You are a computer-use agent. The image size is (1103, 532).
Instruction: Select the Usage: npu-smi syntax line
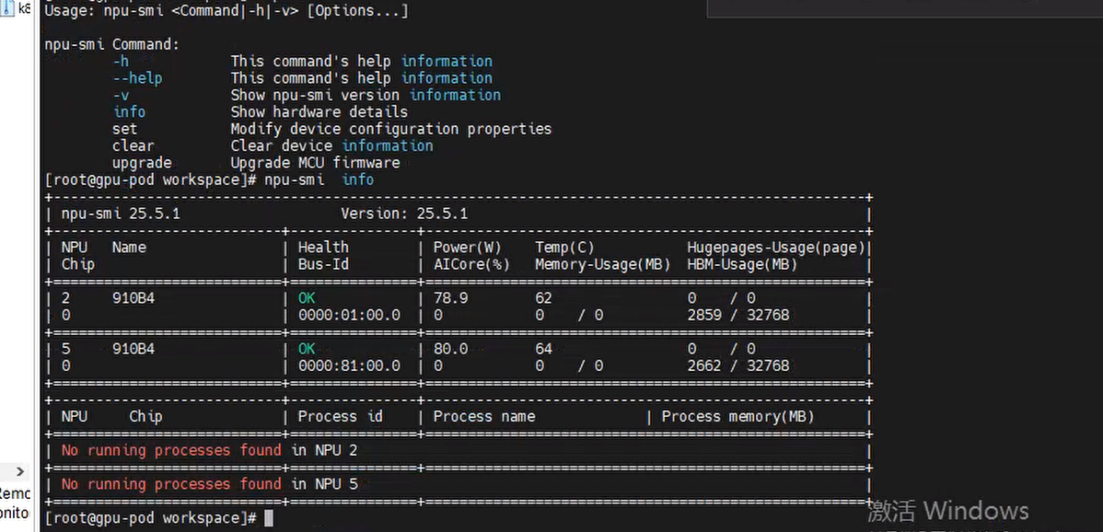point(225,11)
